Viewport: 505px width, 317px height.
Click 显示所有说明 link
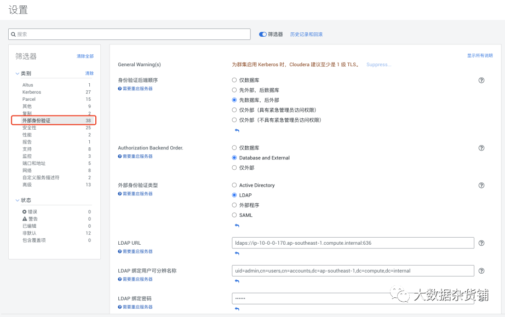(480, 55)
